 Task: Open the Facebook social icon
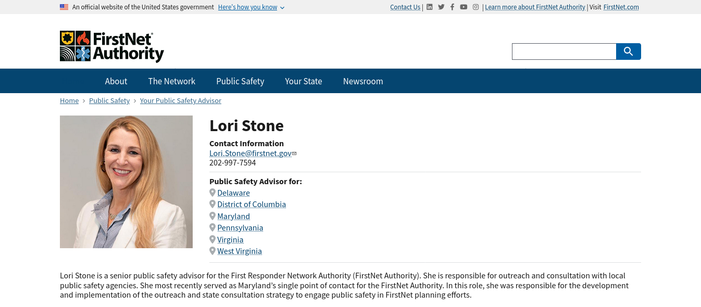(452, 7)
